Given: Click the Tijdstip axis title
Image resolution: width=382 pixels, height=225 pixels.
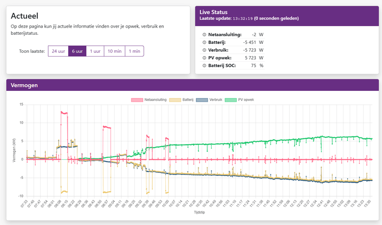Looking at the screenshot, I should [199, 212].
